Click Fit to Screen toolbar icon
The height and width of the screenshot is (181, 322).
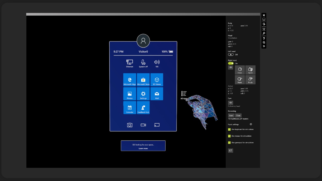tap(264, 29)
